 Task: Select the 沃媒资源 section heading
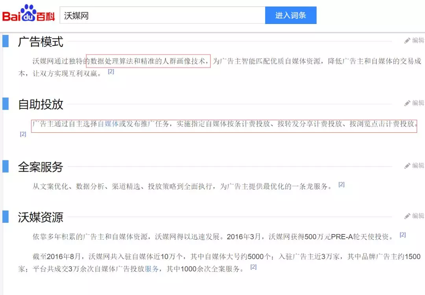pos(41,217)
